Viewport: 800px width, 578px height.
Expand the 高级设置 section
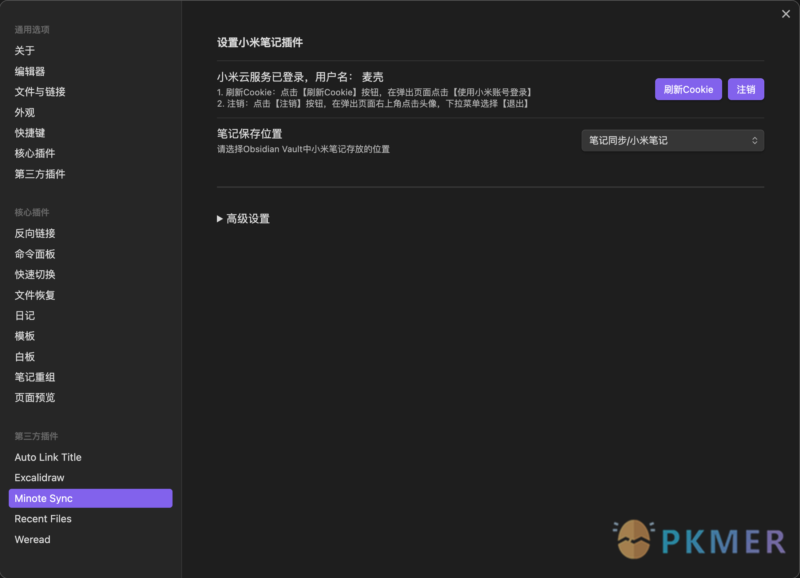pyautogui.click(x=243, y=219)
